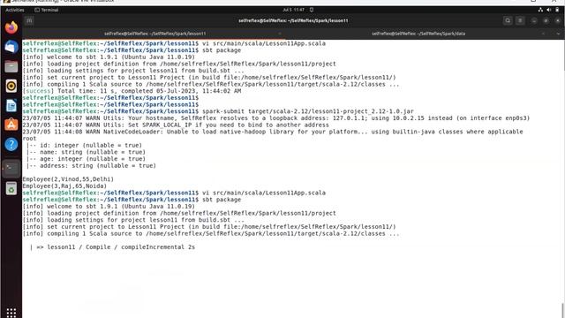Click the 'id: integer (nullable = true)' schema line
565x318 pixels.
(84, 145)
